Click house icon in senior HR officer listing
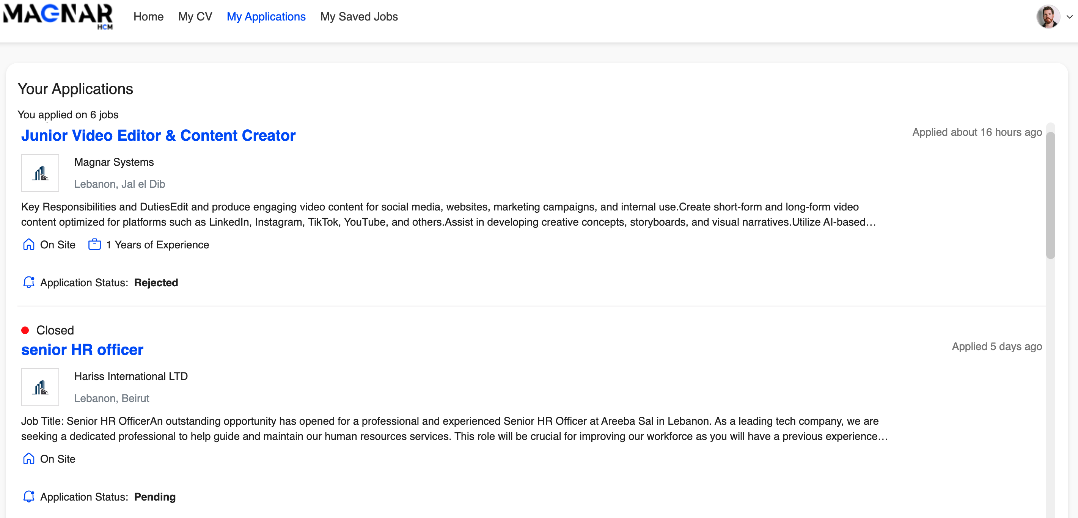Viewport: 1078px width, 518px height. (x=28, y=458)
